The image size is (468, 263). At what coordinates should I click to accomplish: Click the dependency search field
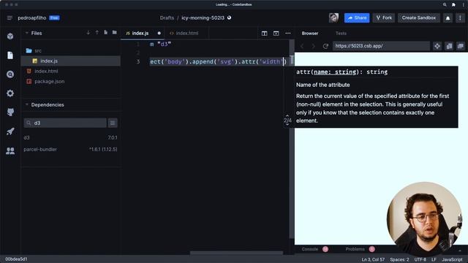[65, 123]
